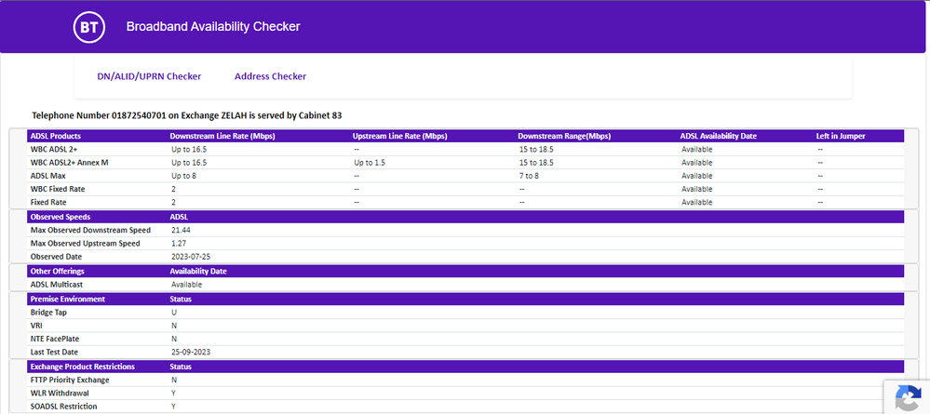
Task: Select the SOADSL Restriction row label
Action: [63, 407]
